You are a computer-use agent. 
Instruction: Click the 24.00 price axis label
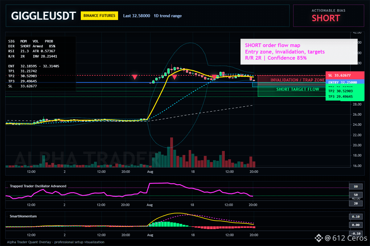357,125
